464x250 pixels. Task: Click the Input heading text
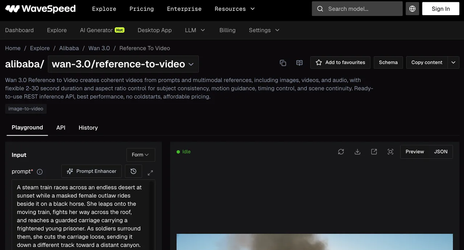coord(19,155)
